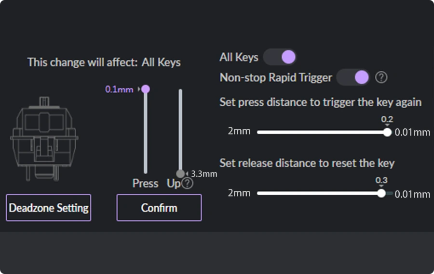Open Deadzone Setting
Viewport: 434px width, 274px height.
point(48,208)
